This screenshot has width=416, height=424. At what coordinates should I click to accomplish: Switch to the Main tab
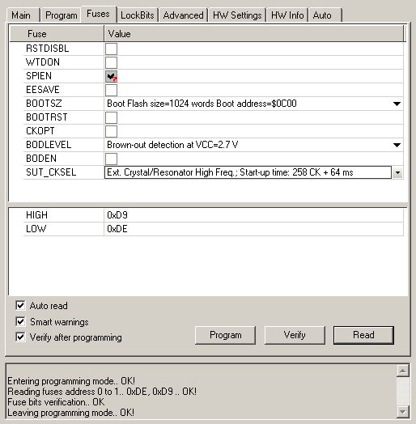23,15
